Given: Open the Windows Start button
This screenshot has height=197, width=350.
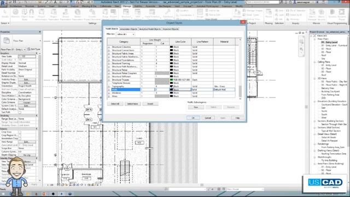Looking at the screenshot, I should coord(3,194).
